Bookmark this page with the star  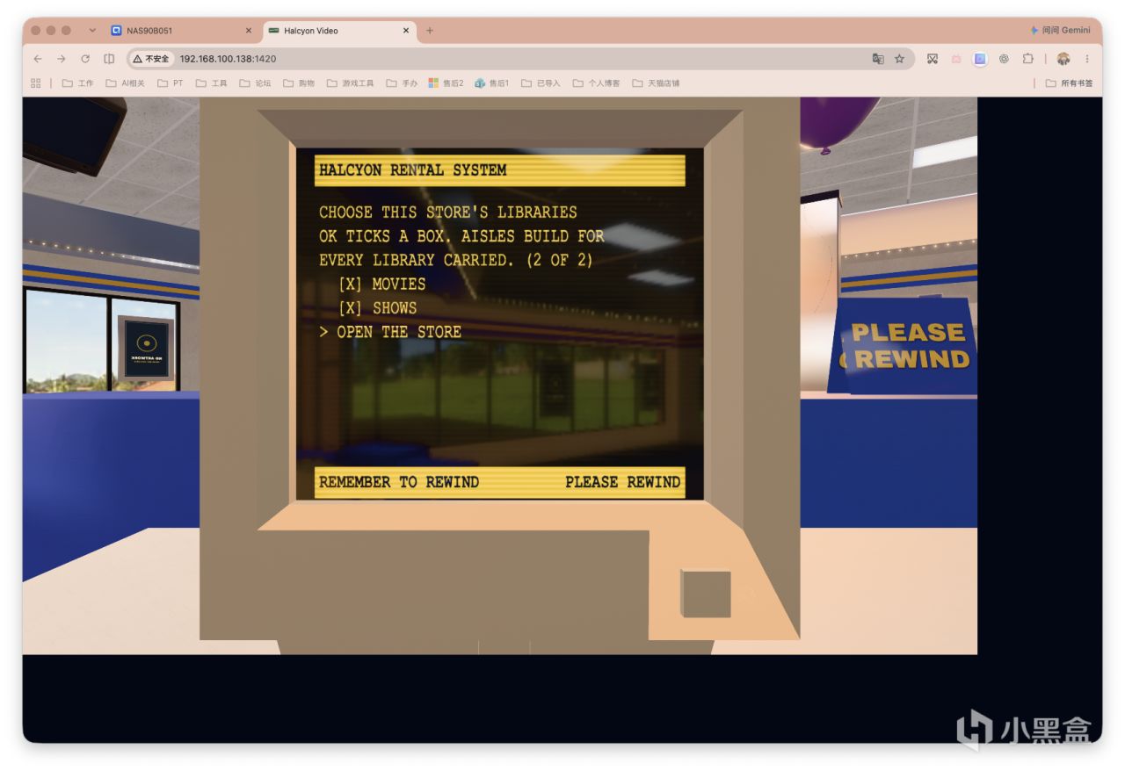(x=899, y=59)
